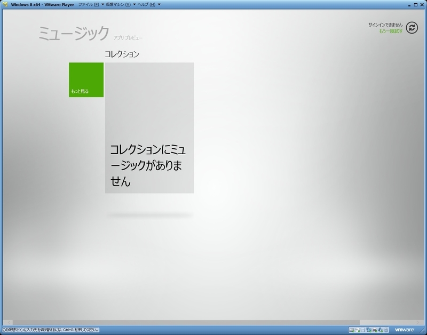Click the hard disk device icon in VMware status bar
Image resolution: width=427 pixels, height=335 pixels.
pos(352,330)
